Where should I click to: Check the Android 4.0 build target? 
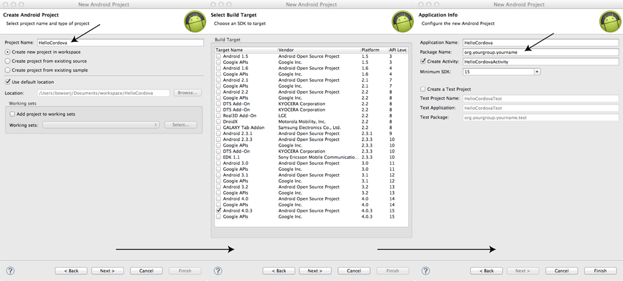point(218,198)
